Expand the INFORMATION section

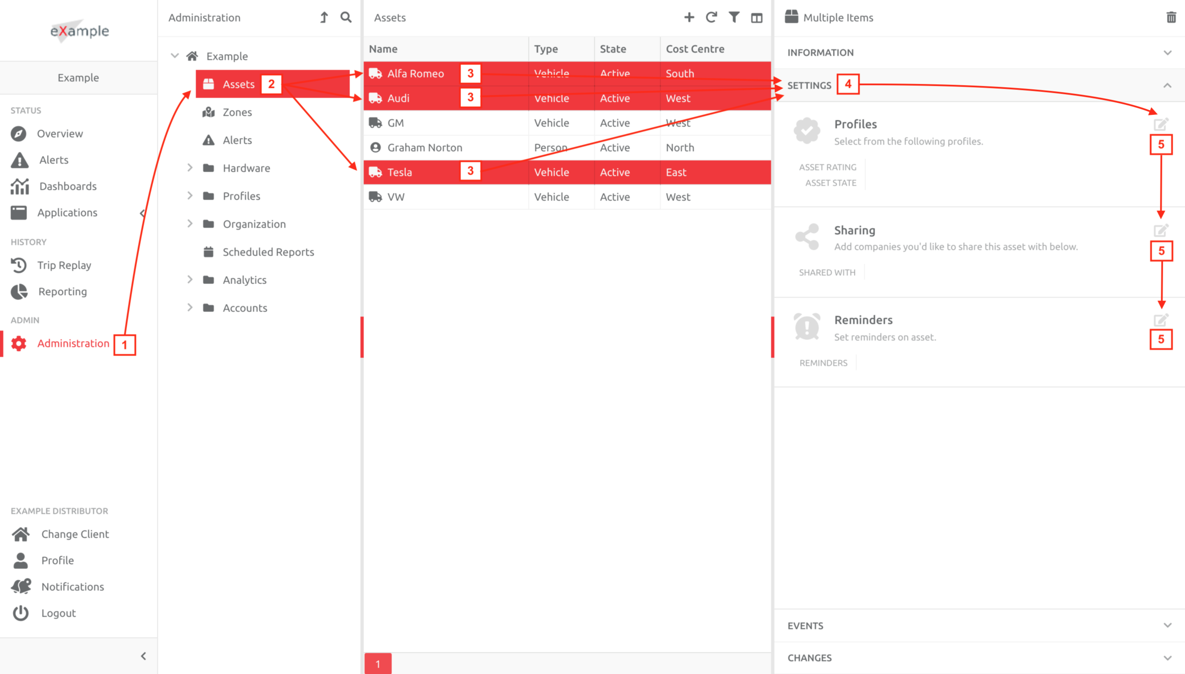coord(1167,53)
